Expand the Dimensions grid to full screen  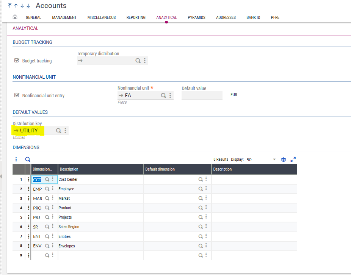coord(293,159)
